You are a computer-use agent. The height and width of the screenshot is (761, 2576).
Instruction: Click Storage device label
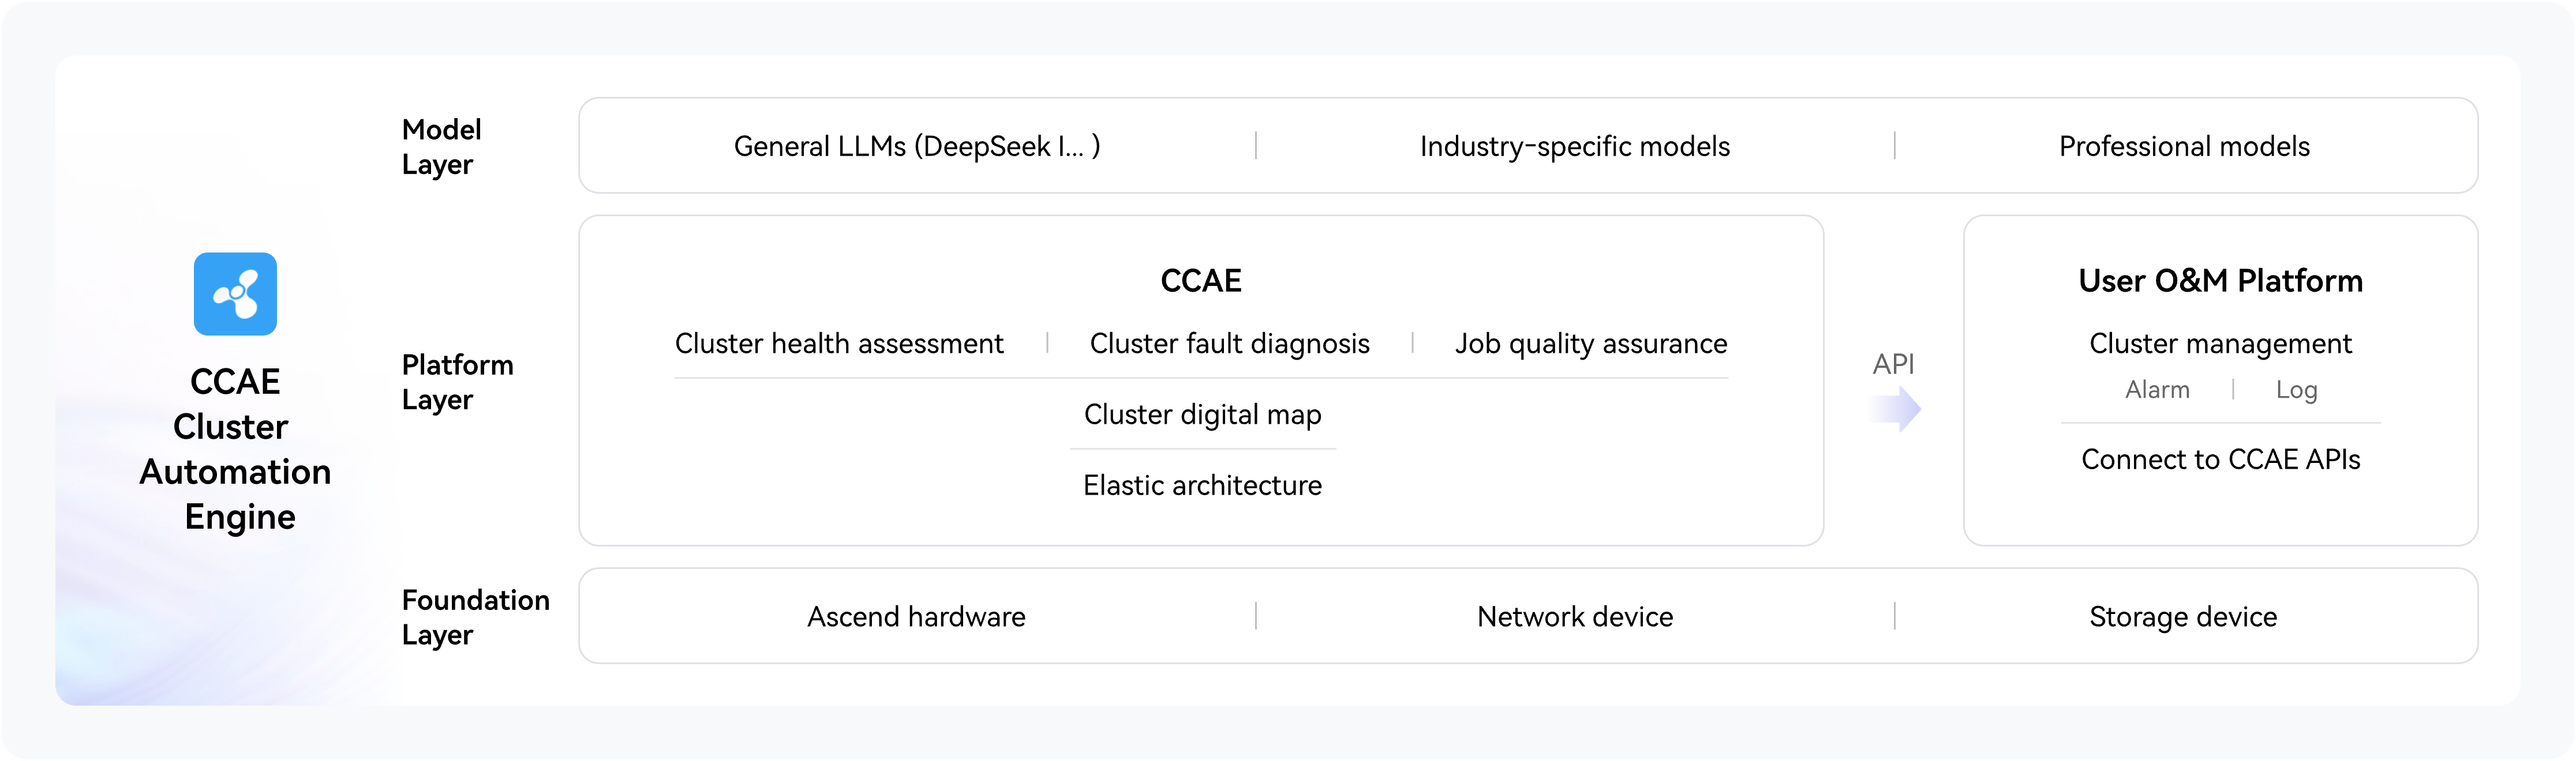click(x=2183, y=616)
